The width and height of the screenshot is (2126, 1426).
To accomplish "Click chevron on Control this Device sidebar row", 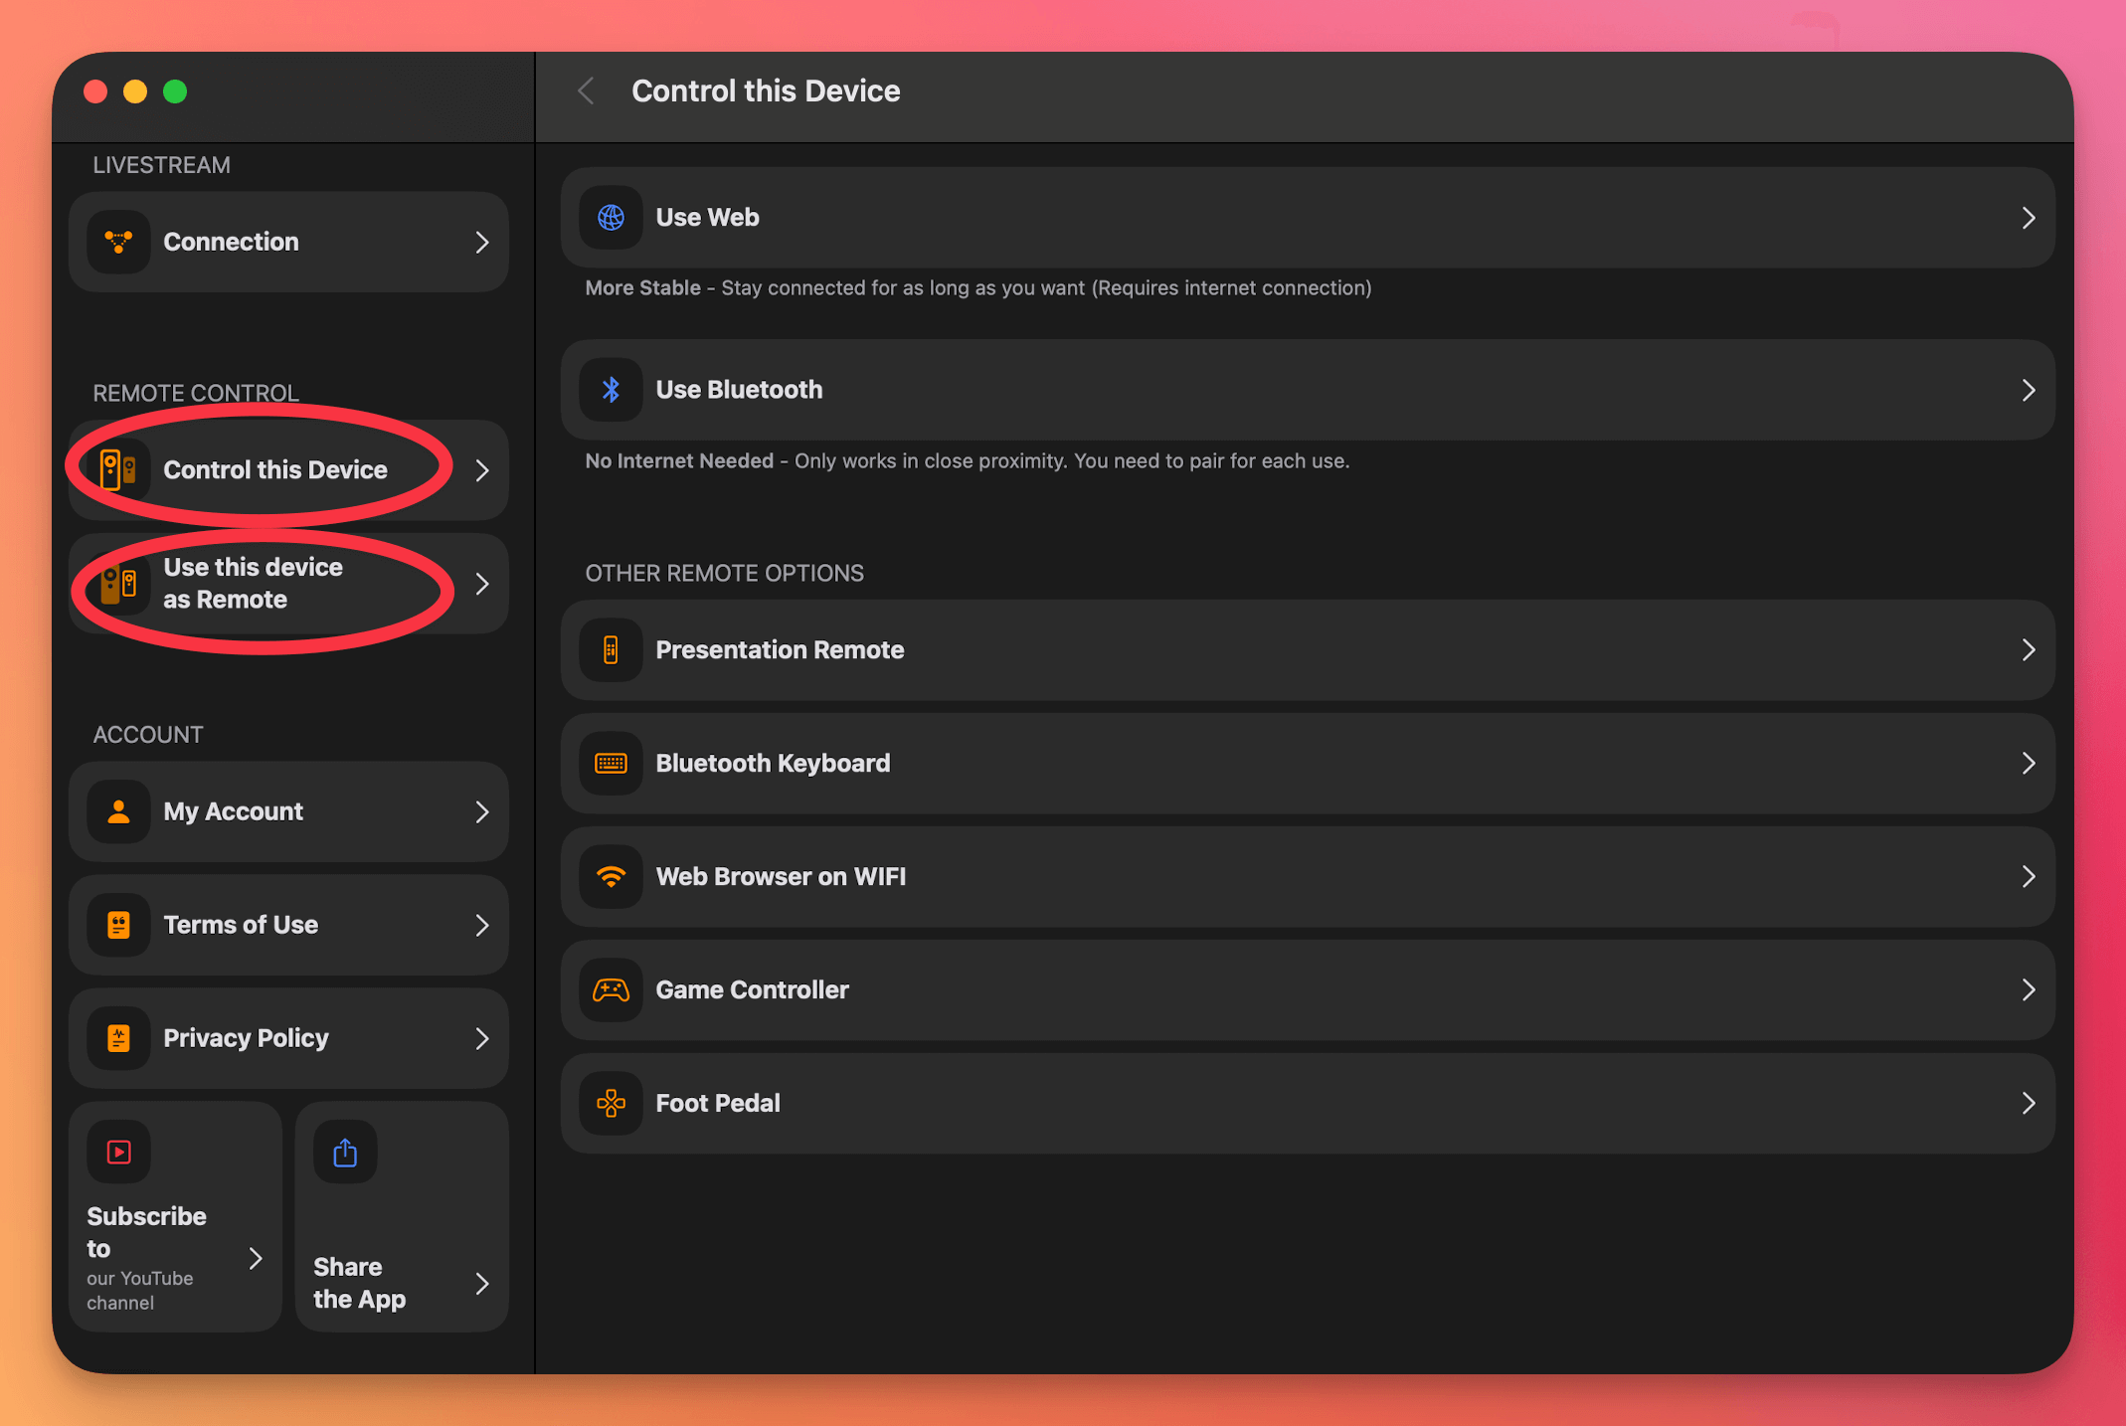I will [482, 470].
